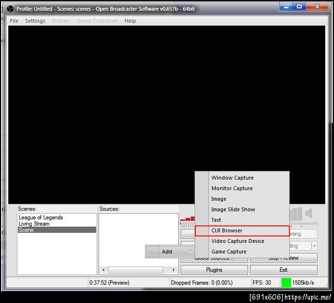Expand the Add submenu arrow
The width and height of the screenshot is (334, 303).
click(190, 252)
